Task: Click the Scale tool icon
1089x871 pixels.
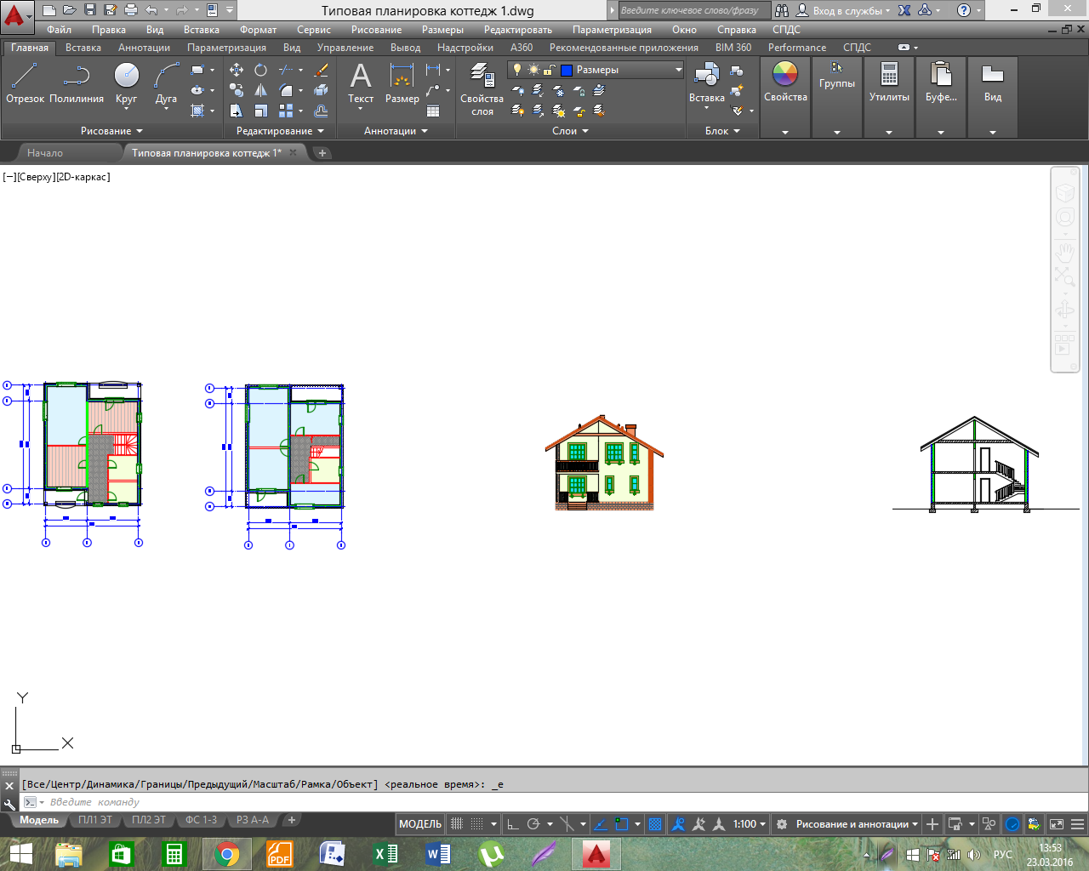Action: [x=260, y=111]
